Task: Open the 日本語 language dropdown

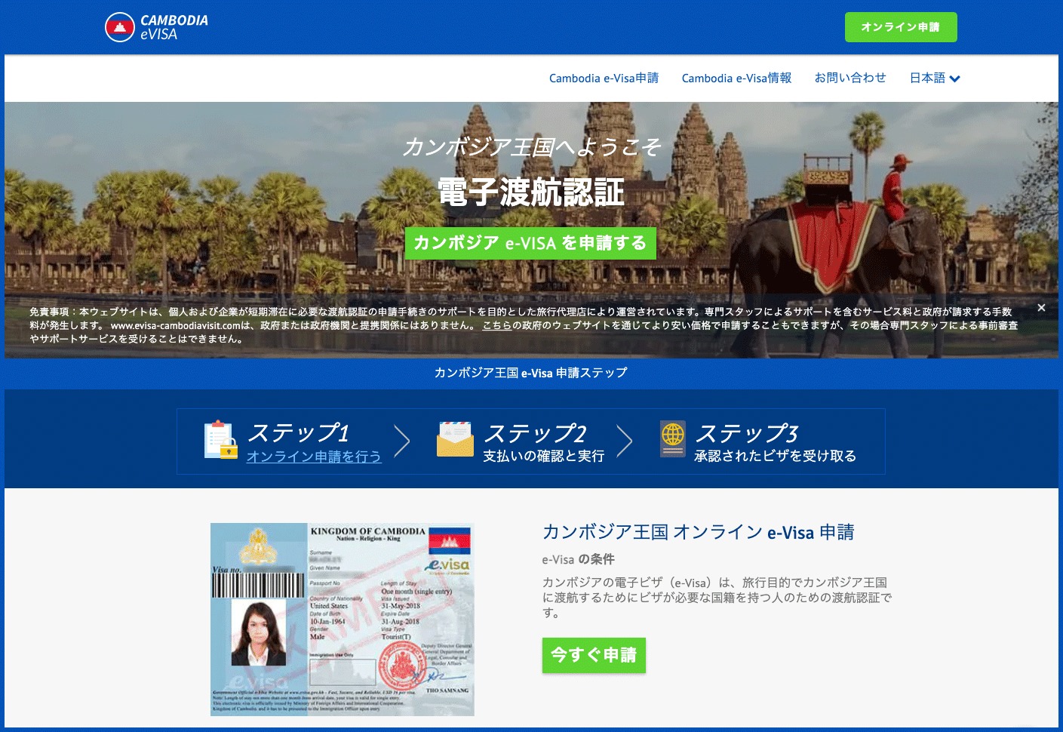Action: [x=927, y=78]
